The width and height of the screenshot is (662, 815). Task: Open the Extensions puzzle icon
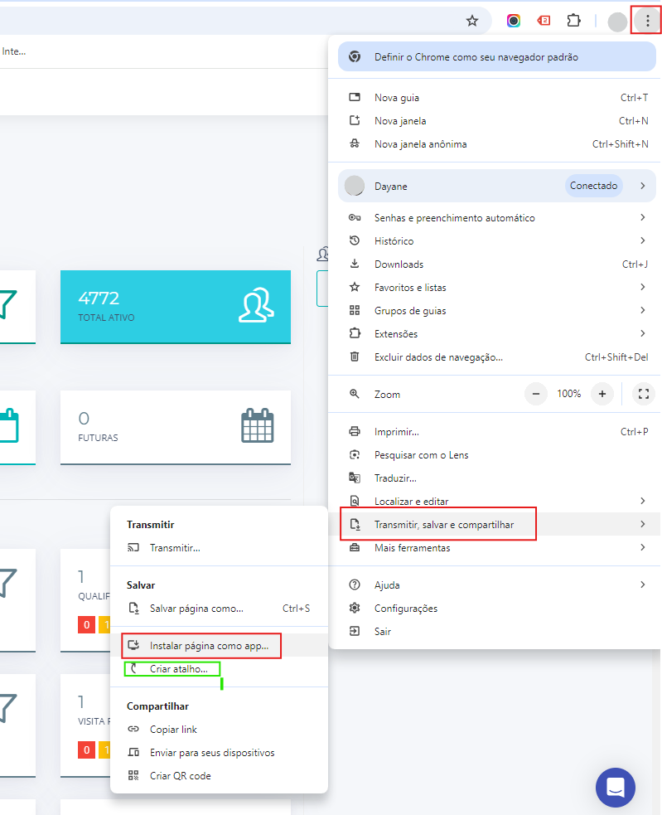point(573,21)
